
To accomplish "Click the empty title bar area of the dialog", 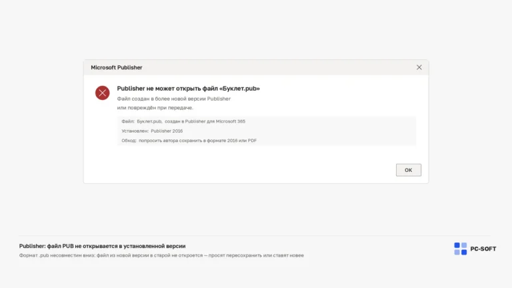I will click(x=277, y=67).
